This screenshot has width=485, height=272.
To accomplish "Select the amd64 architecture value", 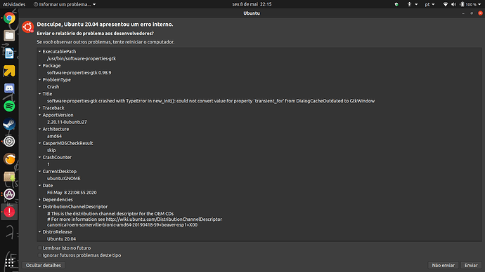I will [54, 136].
